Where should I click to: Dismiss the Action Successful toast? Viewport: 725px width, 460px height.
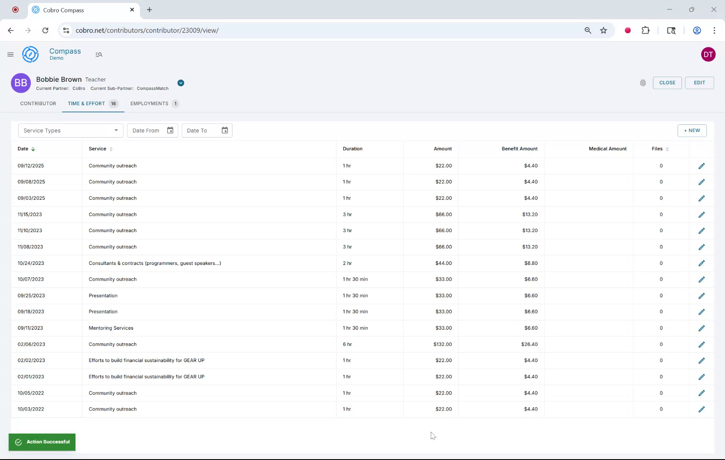[x=41, y=442]
